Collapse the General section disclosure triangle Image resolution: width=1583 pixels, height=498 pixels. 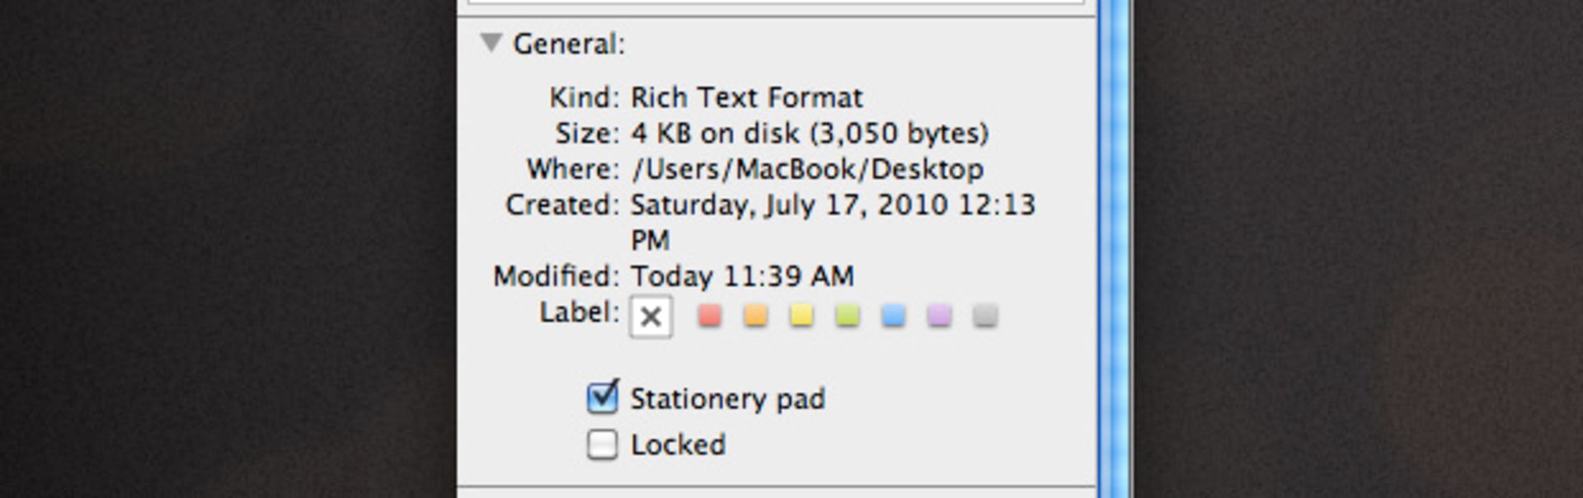coord(491,42)
